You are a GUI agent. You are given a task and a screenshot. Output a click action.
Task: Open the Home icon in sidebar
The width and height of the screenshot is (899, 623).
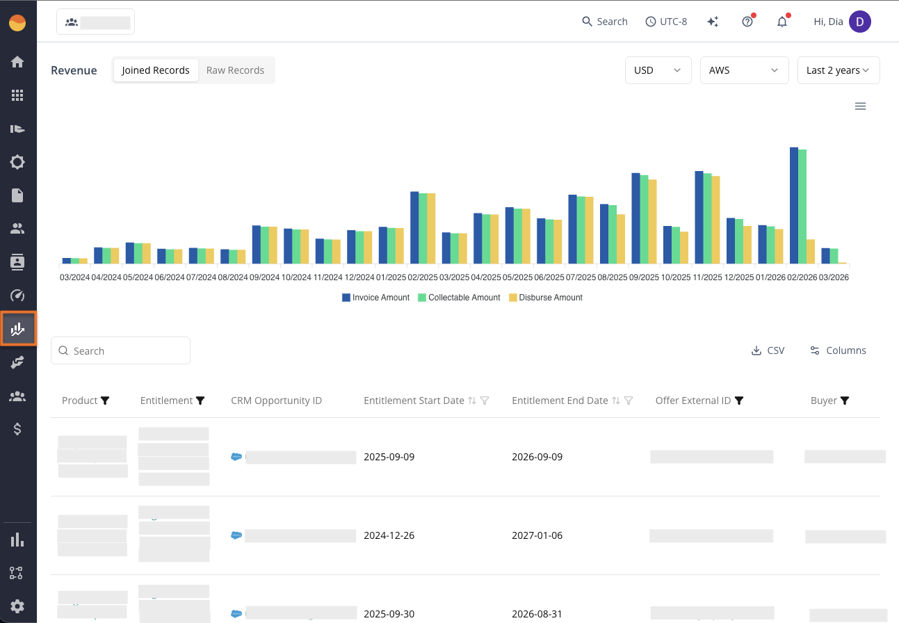tap(17, 62)
